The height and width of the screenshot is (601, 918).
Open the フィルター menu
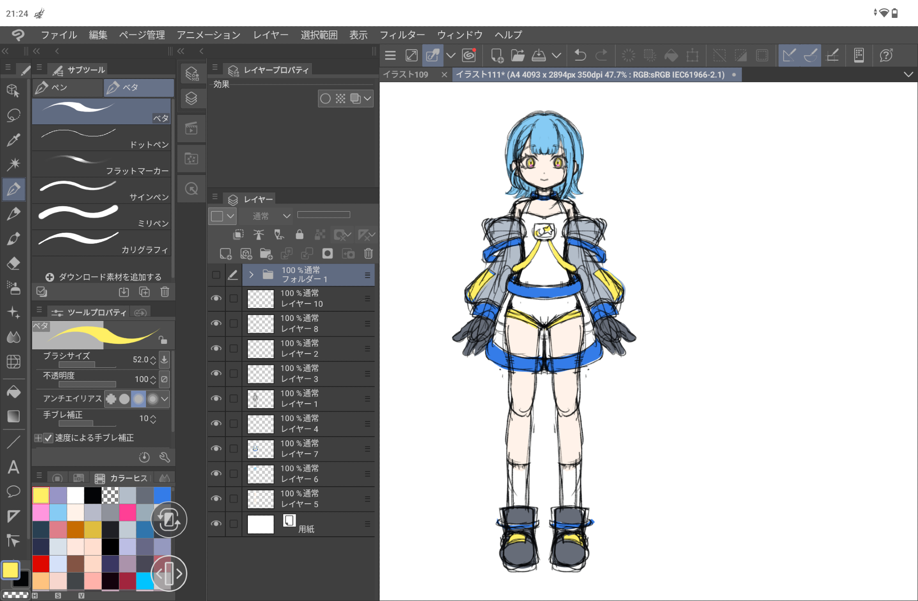(402, 35)
